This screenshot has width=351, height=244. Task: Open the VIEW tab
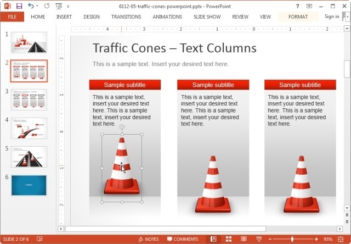(x=265, y=17)
